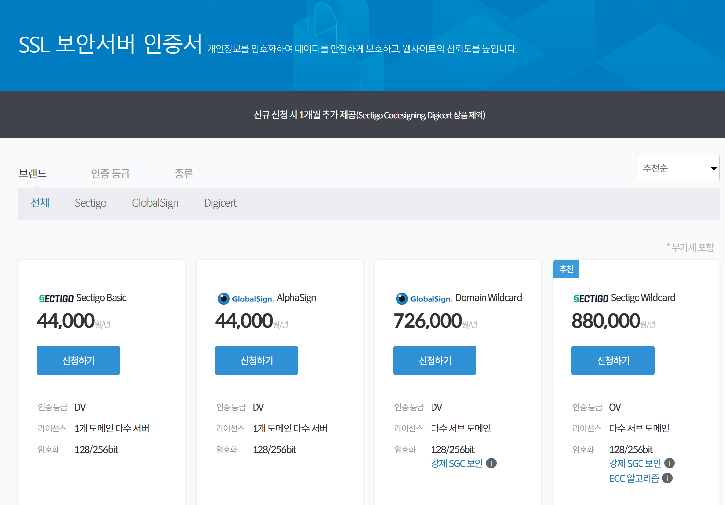
Task: Open the 종류 filter tab
Action: coord(184,173)
